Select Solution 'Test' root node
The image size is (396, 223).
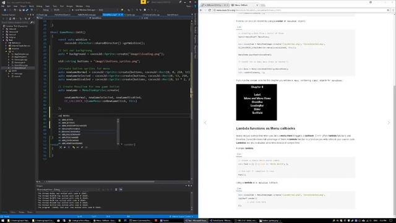(x=17, y=26)
